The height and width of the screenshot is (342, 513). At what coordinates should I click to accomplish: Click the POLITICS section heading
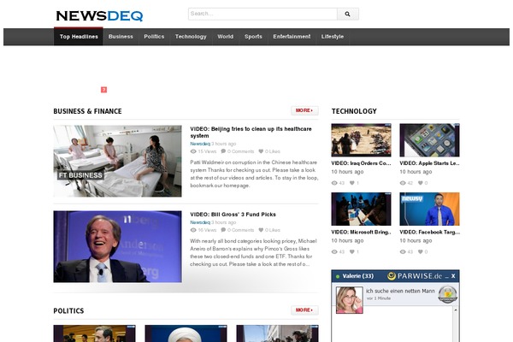tap(68, 310)
